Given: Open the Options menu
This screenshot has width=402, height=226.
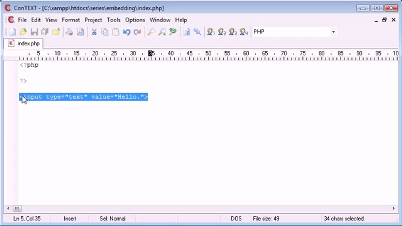Looking at the screenshot, I should pyautogui.click(x=135, y=20).
